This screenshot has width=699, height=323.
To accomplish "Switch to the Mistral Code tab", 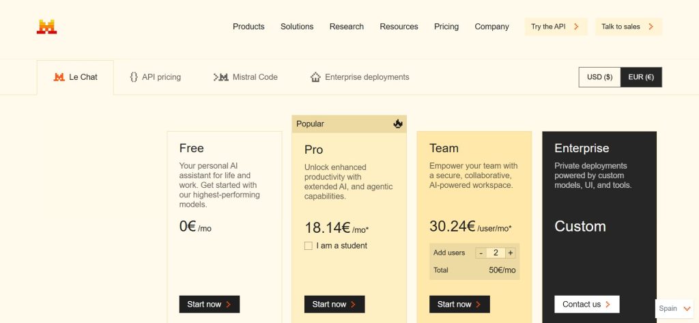I will (246, 77).
